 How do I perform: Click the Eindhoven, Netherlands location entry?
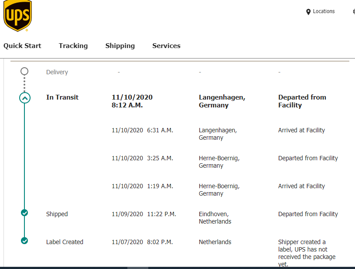215,217
